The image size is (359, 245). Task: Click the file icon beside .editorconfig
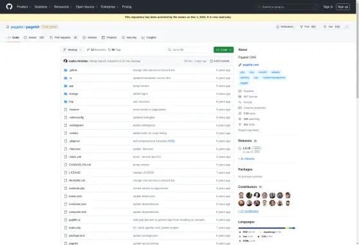tap(66, 117)
